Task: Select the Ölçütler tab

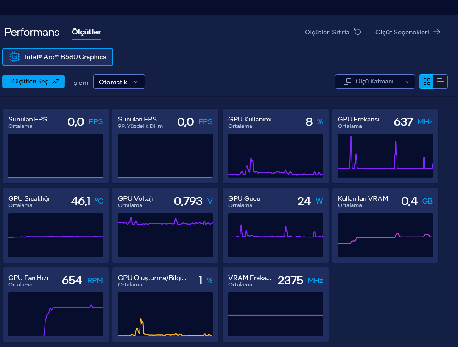Action: [86, 32]
